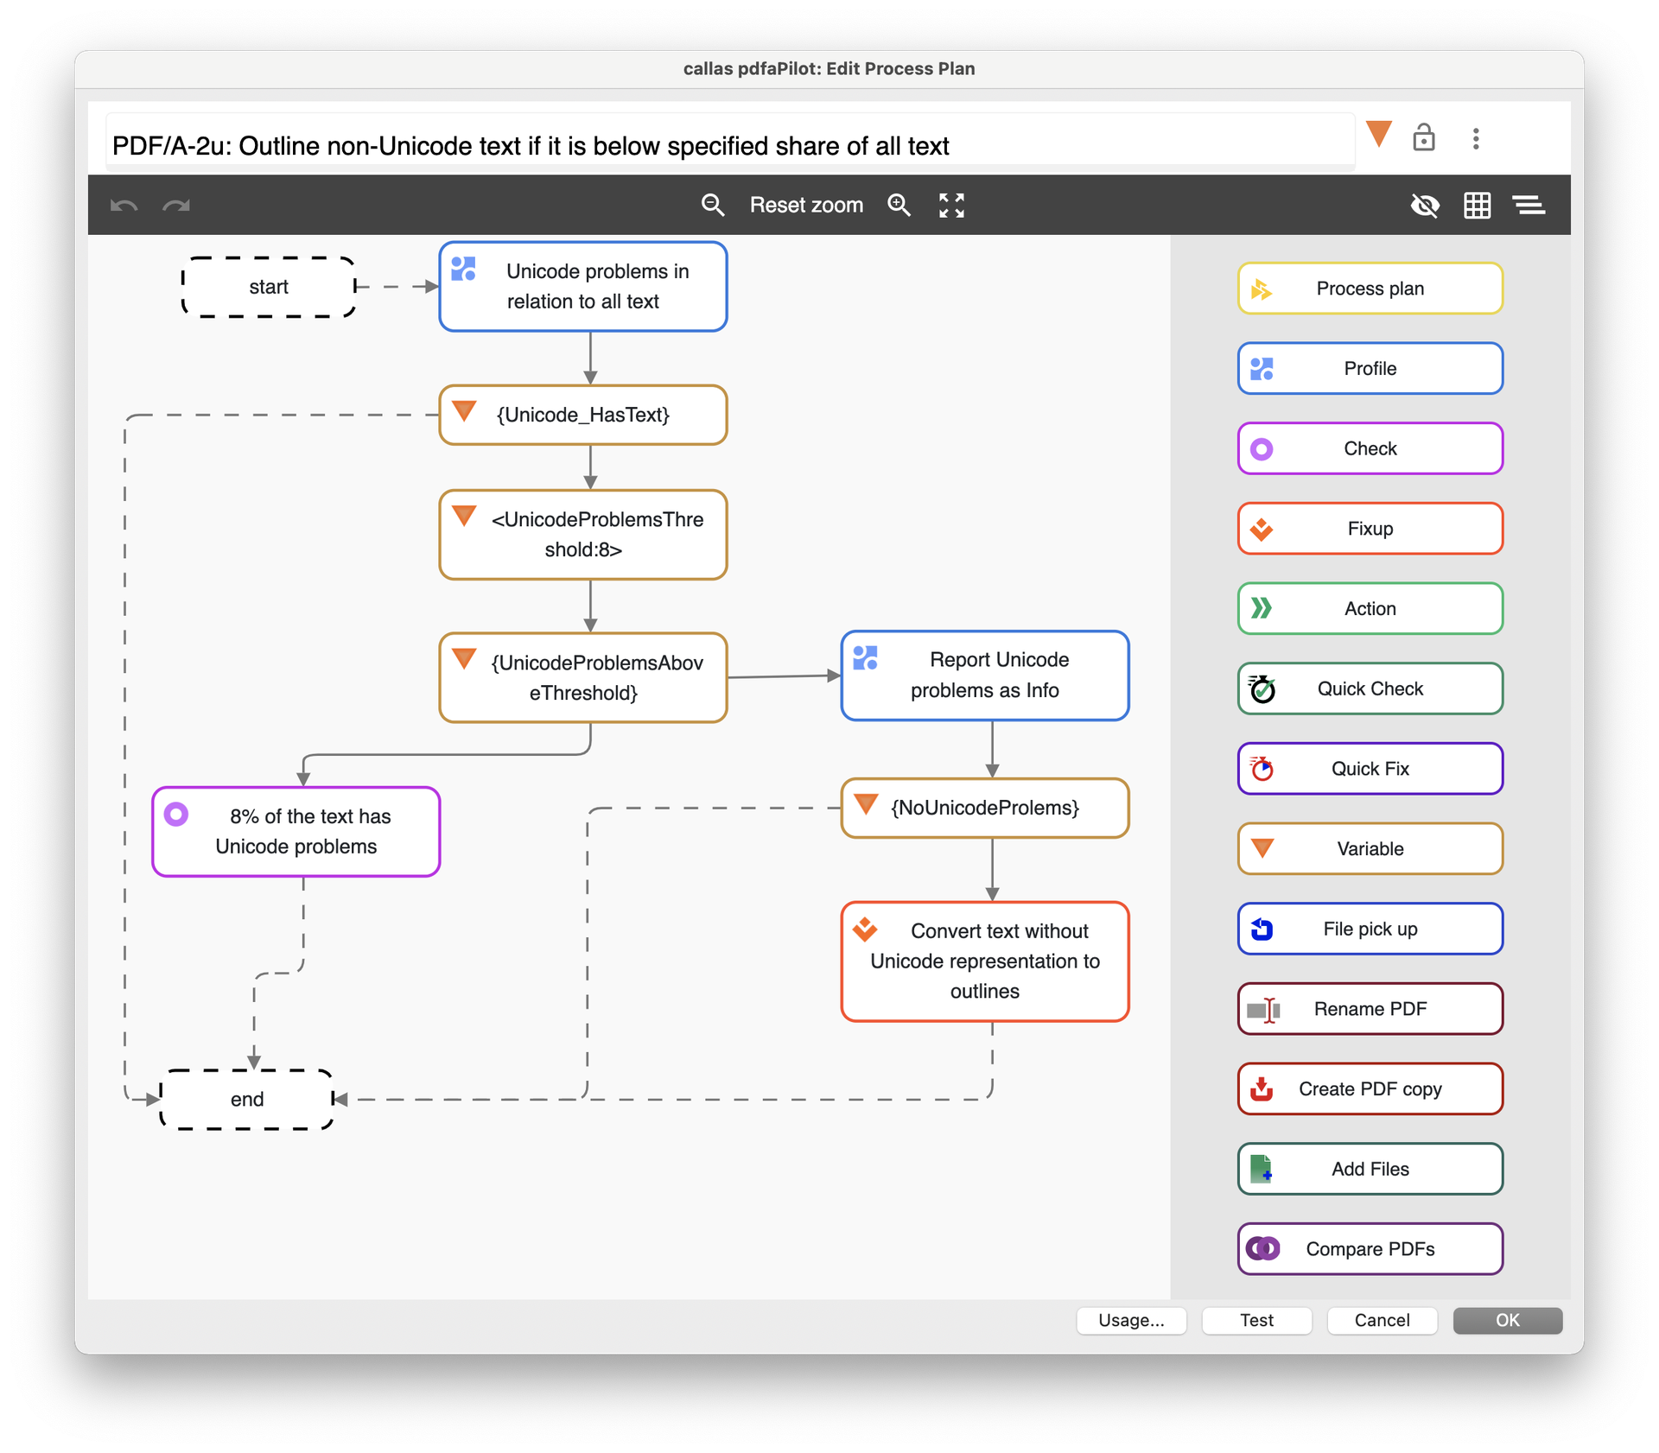Image resolution: width=1659 pixels, height=1453 pixels.
Task: Click profile icon on 'Report Unicode problems' node
Action: [866, 658]
